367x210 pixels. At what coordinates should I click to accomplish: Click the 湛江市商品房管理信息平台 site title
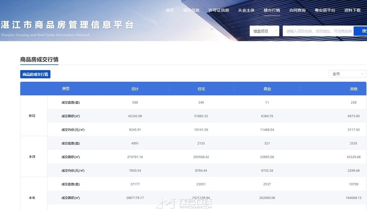point(67,25)
